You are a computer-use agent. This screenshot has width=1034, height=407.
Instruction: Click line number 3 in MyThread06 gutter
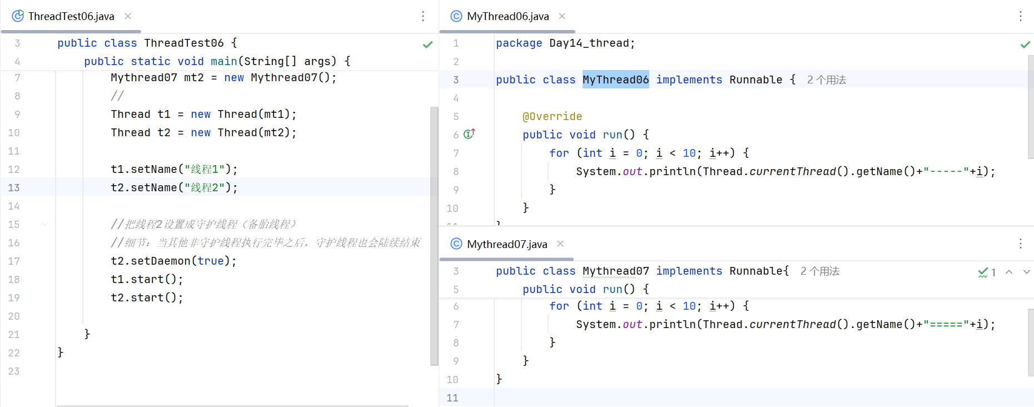click(456, 80)
